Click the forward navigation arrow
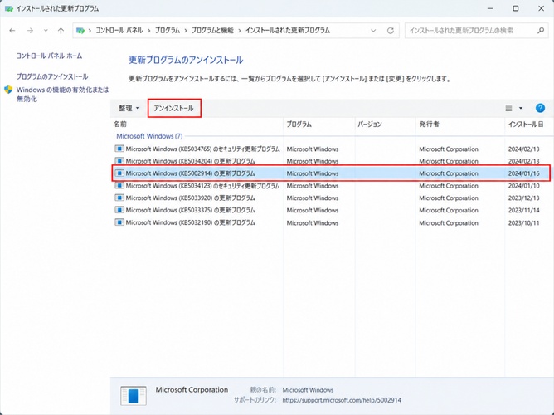This screenshot has height=415, width=554. pyautogui.click(x=30, y=31)
